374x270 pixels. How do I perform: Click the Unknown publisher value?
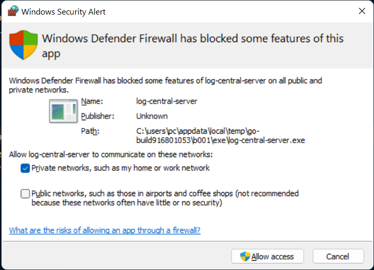click(x=152, y=116)
